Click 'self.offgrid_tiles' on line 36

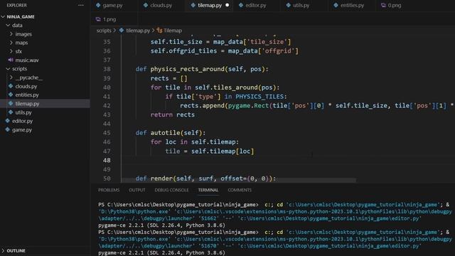click(183, 50)
